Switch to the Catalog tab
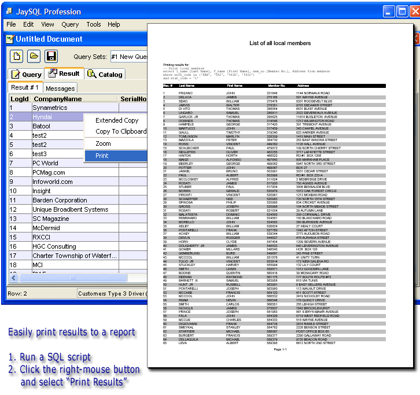This screenshot has height=395, width=420. [x=105, y=74]
